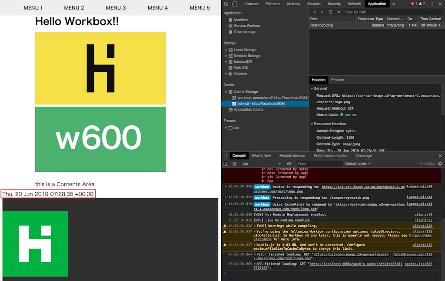Switch to the Memory tab
The width and height of the screenshot is (445, 281).
(293, 4)
